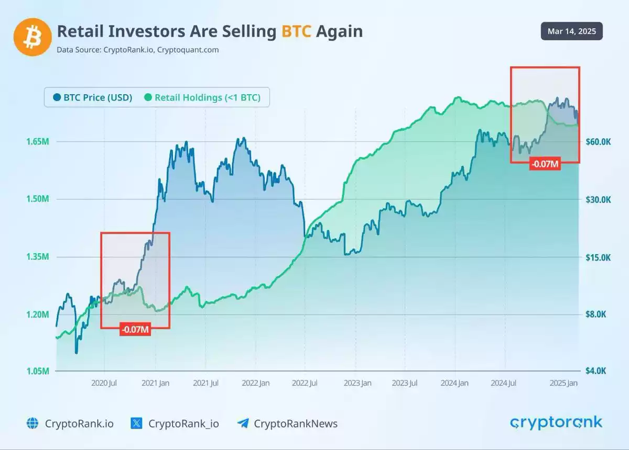Click the green Retail Holdings legend dot

147,97
